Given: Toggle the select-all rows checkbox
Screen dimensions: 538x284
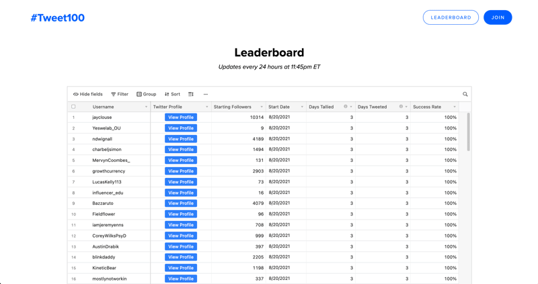Looking at the screenshot, I should coord(74,107).
